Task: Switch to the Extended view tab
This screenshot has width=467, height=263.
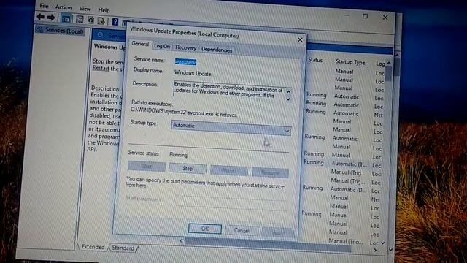Action: [93, 247]
